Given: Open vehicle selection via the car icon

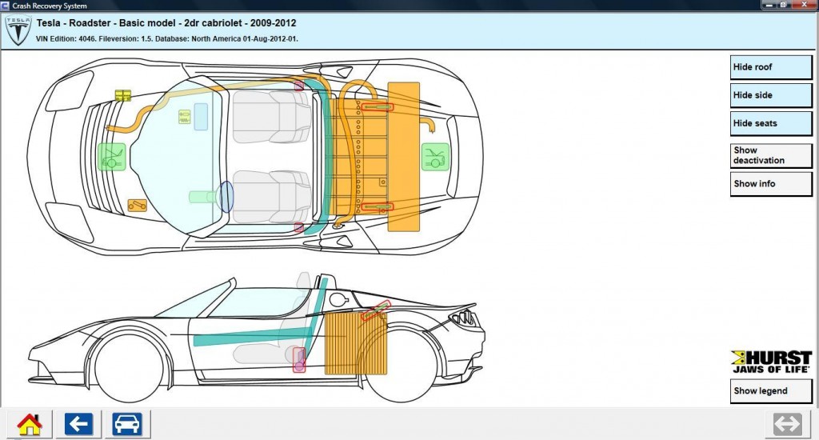Looking at the screenshot, I should click(x=127, y=424).
